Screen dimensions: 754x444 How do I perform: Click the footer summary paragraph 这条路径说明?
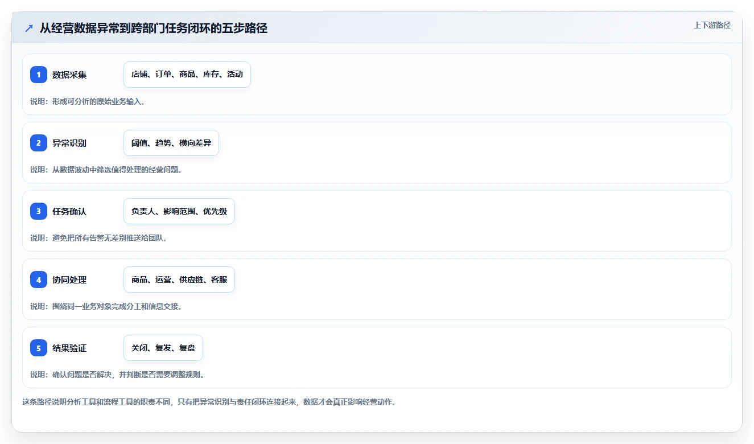click(209, 402)
